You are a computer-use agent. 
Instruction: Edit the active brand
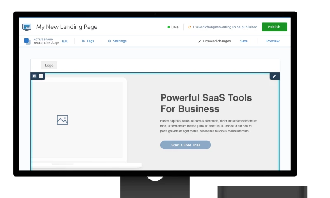pos(65,41)
